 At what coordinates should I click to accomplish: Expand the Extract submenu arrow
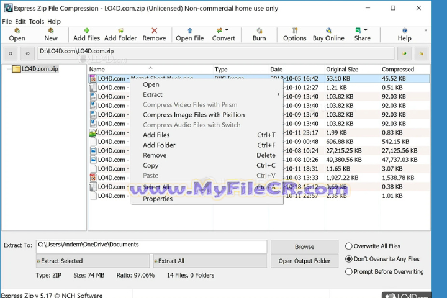[278, 94]
